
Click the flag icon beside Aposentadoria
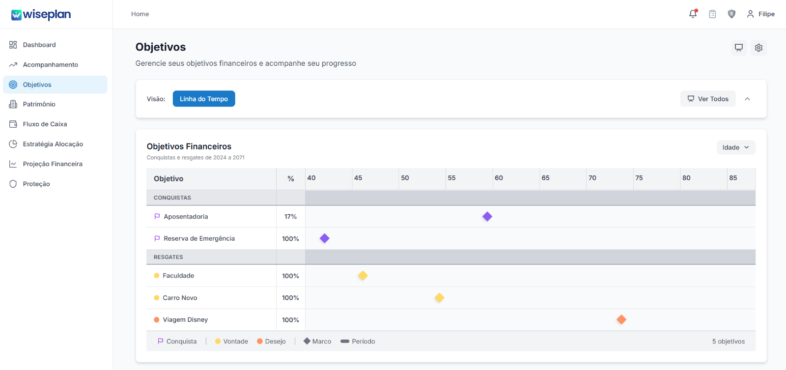coord(157,216)
